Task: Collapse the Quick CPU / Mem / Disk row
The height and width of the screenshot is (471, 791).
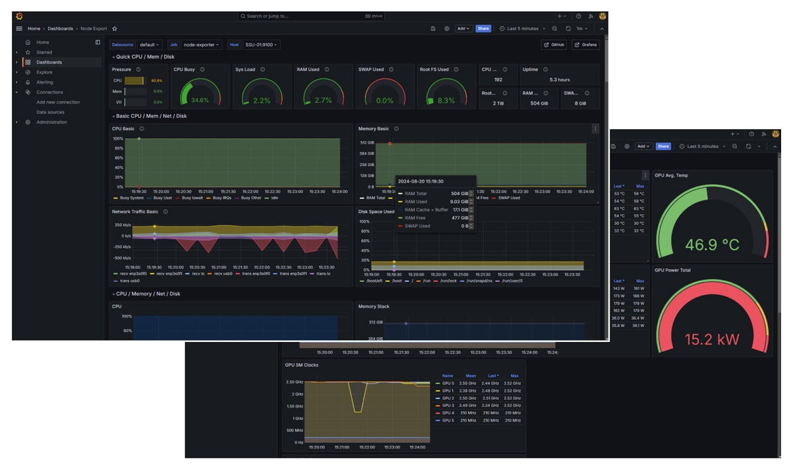Action: [x=143, y=57]
